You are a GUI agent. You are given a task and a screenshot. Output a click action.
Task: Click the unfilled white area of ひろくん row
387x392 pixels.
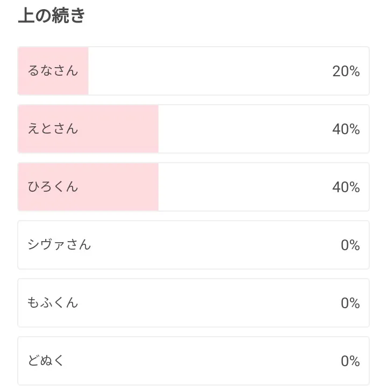[x=242, y=187]
